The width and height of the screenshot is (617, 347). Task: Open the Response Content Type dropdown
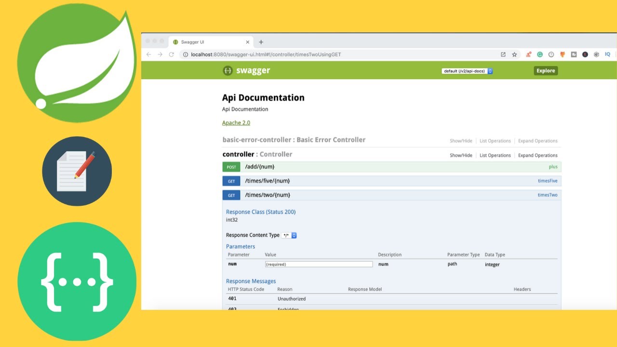click(290, 235)
